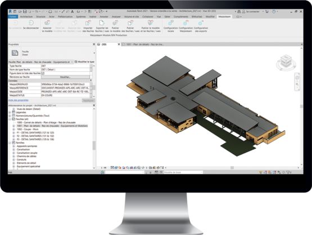The image size is (312, 235).
Task: Click Importer des feuilles ribbon icon
Action: [88, 22]
